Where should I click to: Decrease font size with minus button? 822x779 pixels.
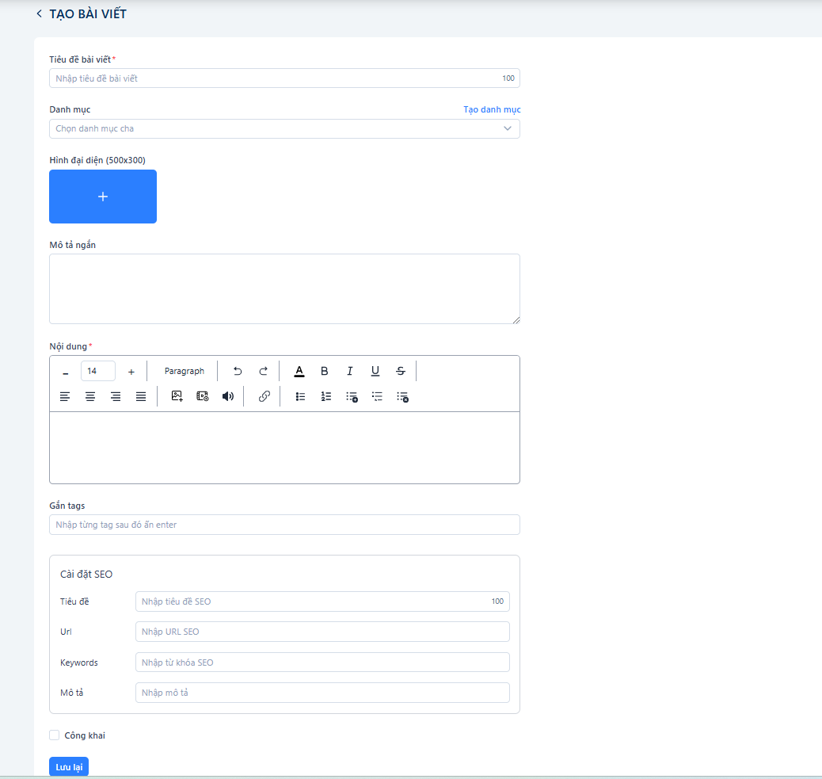[66, 372]
